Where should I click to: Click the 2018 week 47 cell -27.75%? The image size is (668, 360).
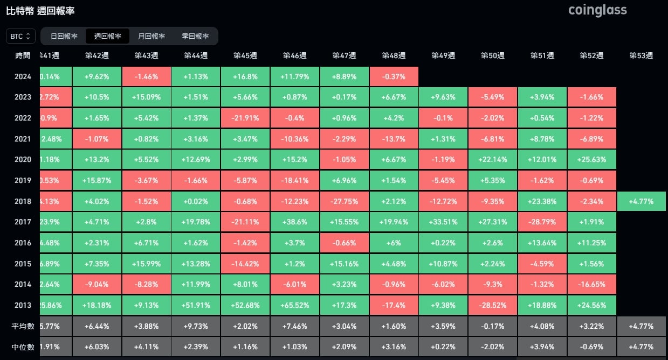(x=345, y=202)
